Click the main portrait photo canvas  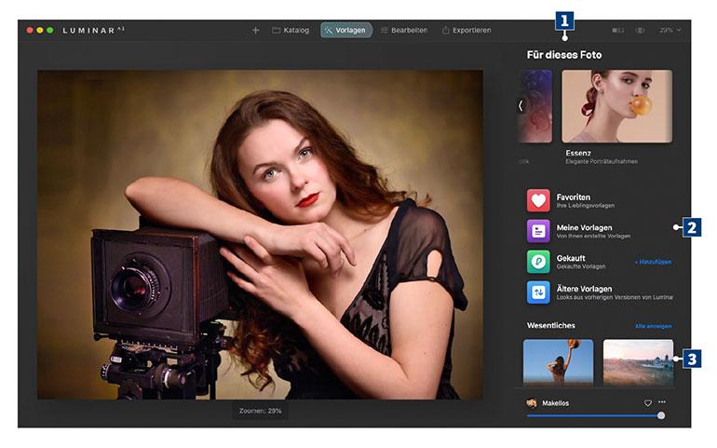click(260, 235)
